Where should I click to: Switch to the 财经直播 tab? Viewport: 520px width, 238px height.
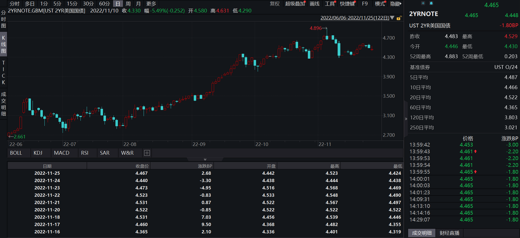449,233
